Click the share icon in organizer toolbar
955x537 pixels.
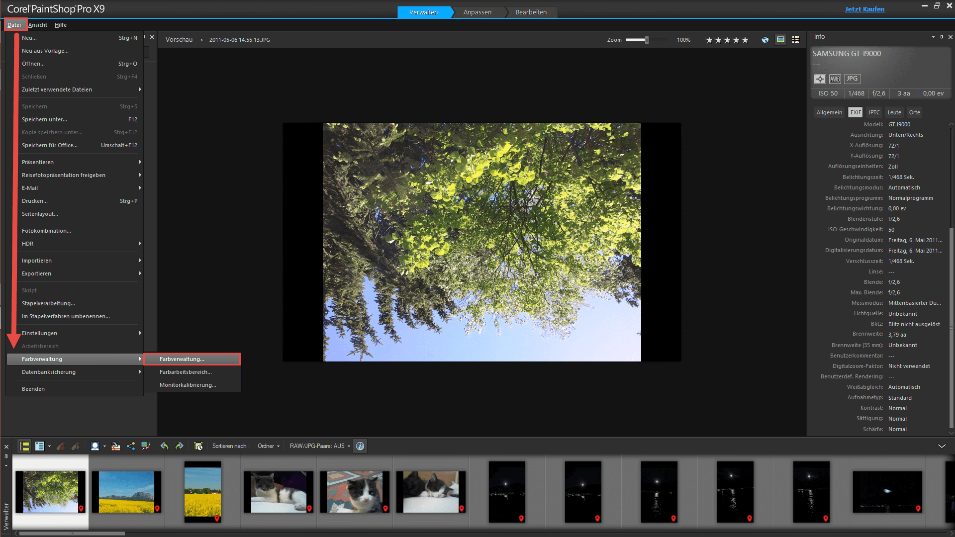coord(131,446)
